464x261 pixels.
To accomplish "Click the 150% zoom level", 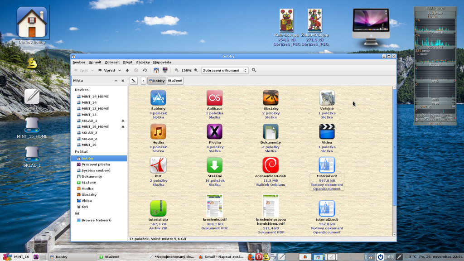I will coord(186,70).
